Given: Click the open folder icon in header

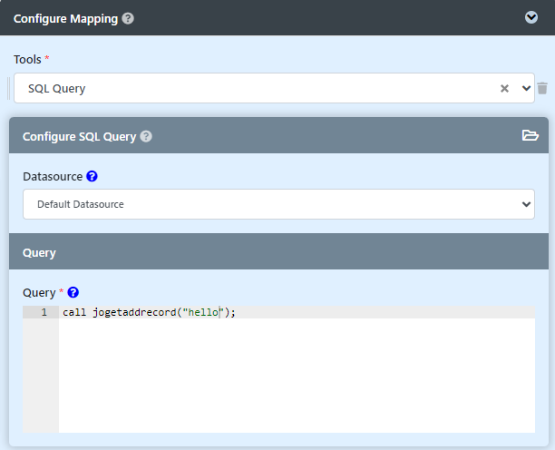Looking at the screenshot, I should pyautogui.click(x=531, y=136).
